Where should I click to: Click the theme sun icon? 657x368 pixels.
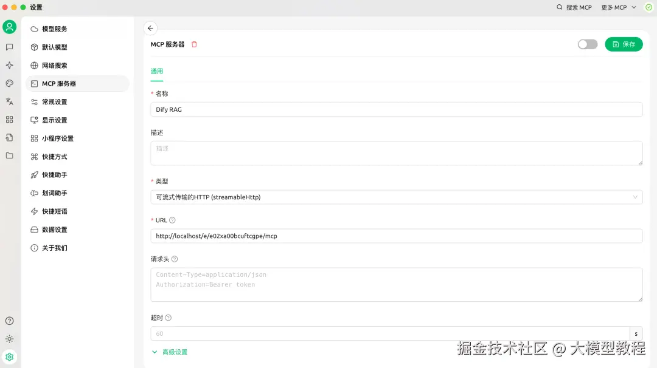click(9, 339)
